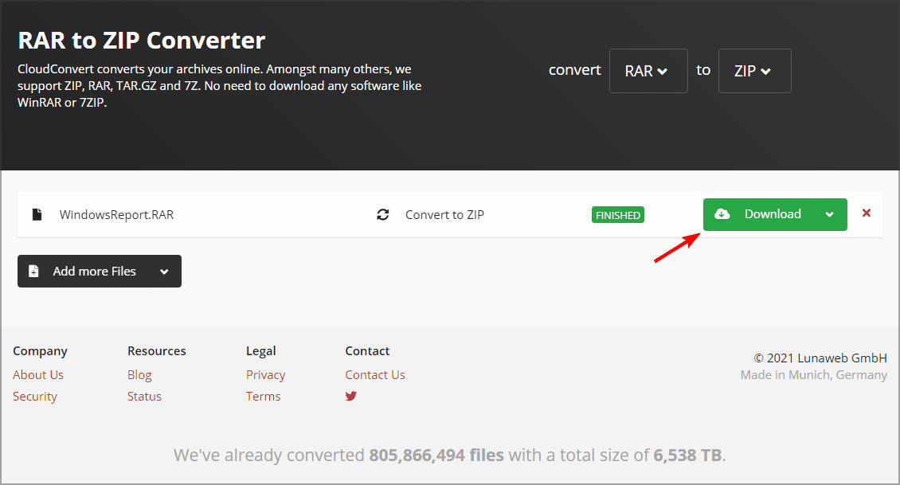Click the RAR to ZIP Converter heading
The width and height of the screenshot is (900, 485).
point(142,41)
